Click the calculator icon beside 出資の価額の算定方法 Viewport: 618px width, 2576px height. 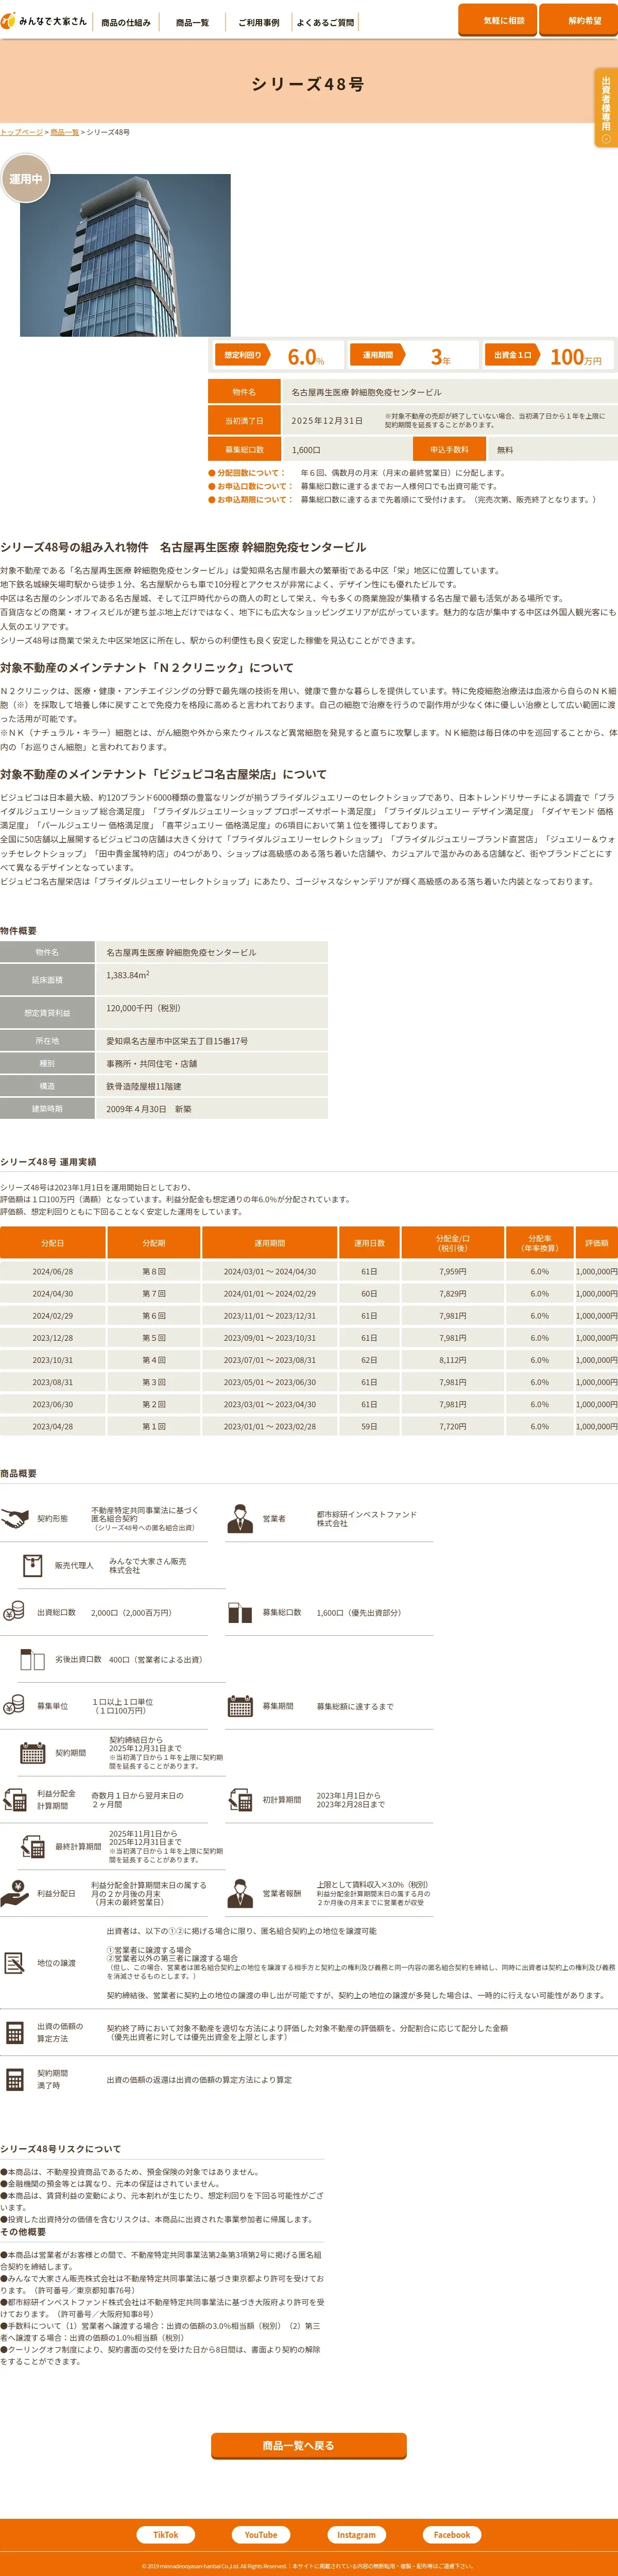pyautogui.click(x=14, y=2032)
